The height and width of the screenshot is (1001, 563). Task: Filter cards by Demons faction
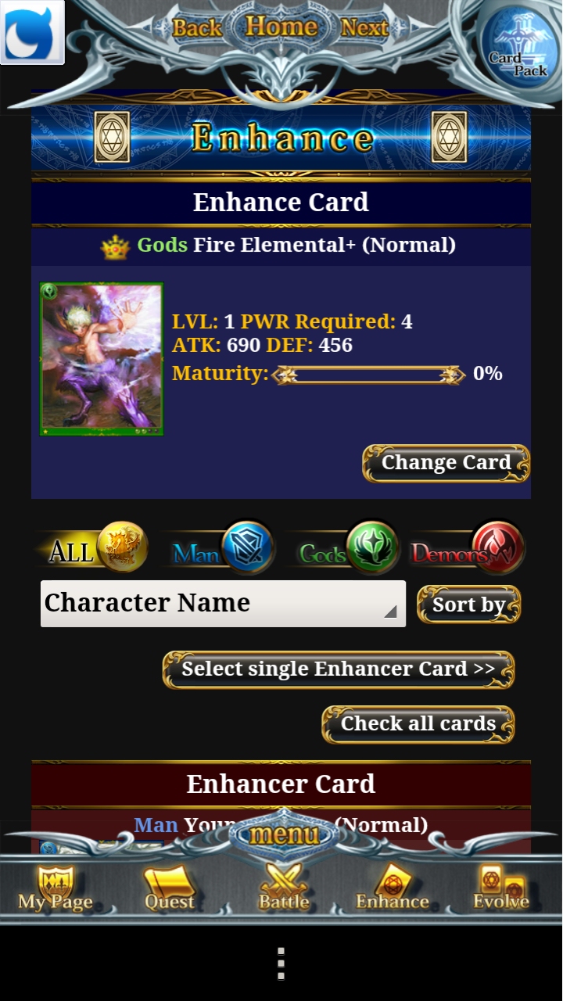(468, 548)
